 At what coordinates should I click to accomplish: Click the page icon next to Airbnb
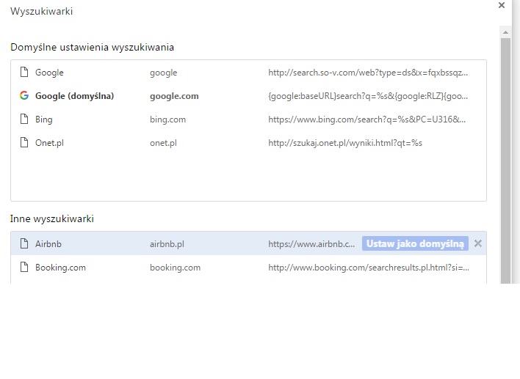(x=24, y=244)
